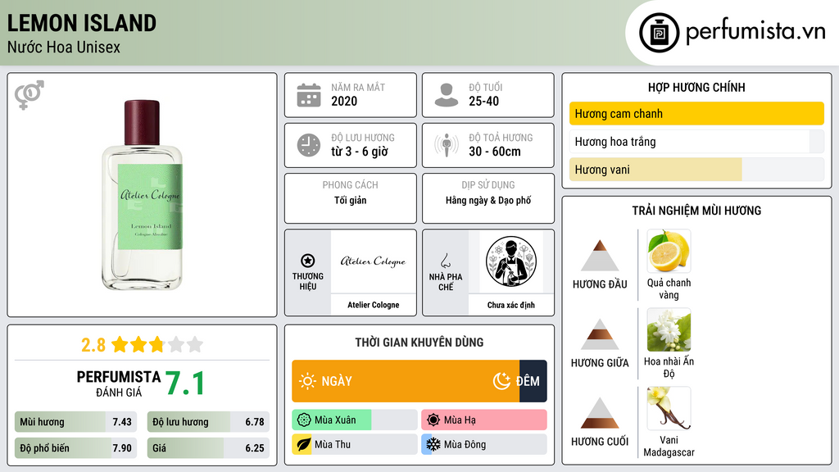
Task: Click the THỜI GIAN KHUYÊN DÙNG heading
Action: (419, 342)
